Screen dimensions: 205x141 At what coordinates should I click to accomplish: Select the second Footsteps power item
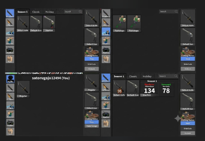pyautogui.click(x=134, y=24)
